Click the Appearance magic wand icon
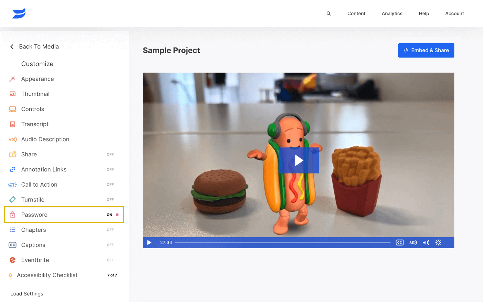This screenshot has width=483, height=302. point(12,79)
